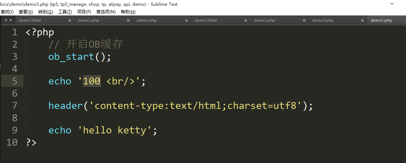Open the 首选项(N) preferences menu
406x163 pixels.
106,12
